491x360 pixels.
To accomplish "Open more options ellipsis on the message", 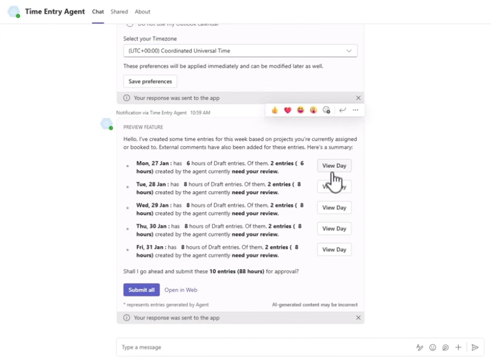I will [356, 110].
